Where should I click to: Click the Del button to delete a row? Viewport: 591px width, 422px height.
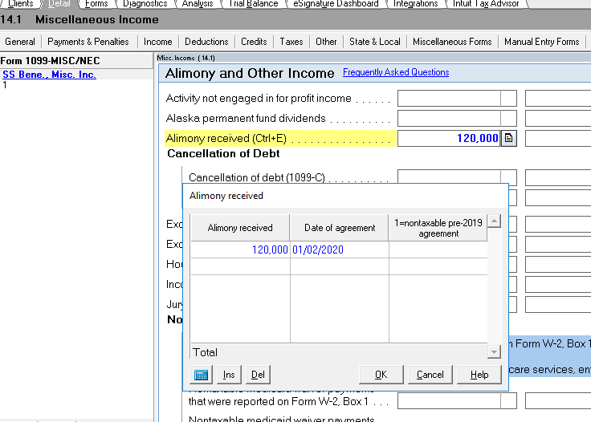(258, 375)
